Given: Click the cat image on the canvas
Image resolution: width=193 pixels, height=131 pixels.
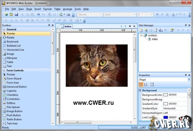Looking at the screenshot, I should (96, 65).
